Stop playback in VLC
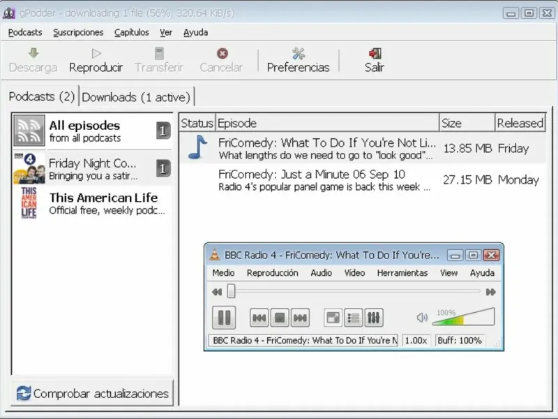 click(x=280, y=318)
